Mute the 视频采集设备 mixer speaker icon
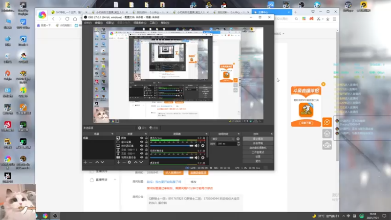The width and height of the screenshot is (391, 220). (197, 157)
